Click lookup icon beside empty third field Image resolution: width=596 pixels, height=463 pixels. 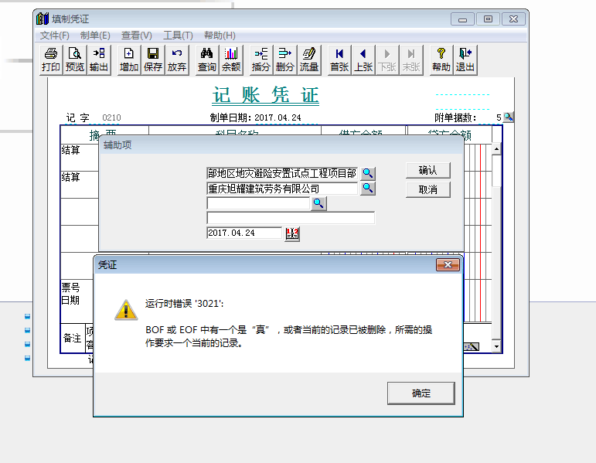click(318, 204)
